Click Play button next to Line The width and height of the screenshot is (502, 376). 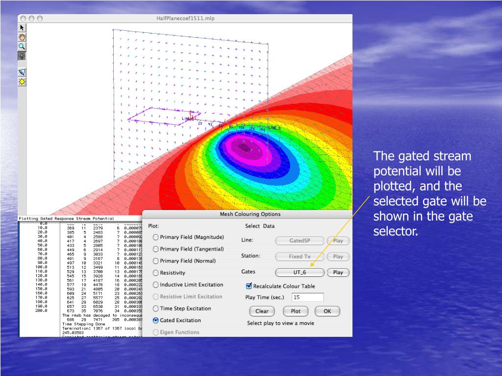(338, 240)
